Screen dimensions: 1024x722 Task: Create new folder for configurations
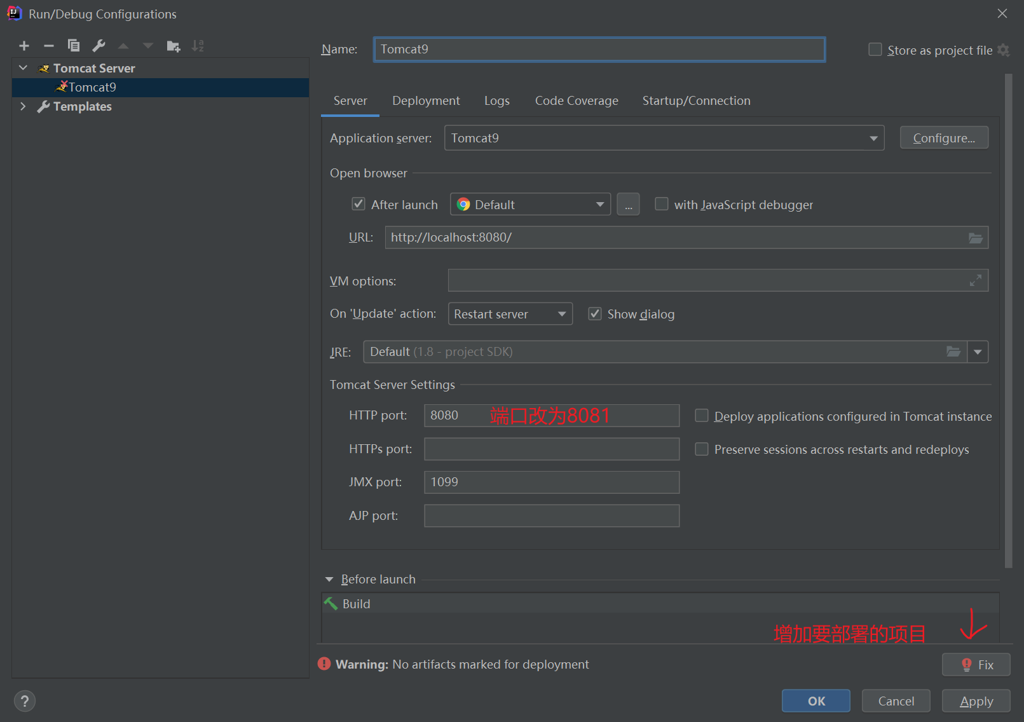[173, 46]
